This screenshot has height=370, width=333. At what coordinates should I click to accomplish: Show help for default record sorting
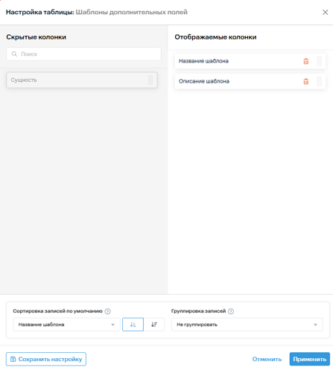(107, 311)
